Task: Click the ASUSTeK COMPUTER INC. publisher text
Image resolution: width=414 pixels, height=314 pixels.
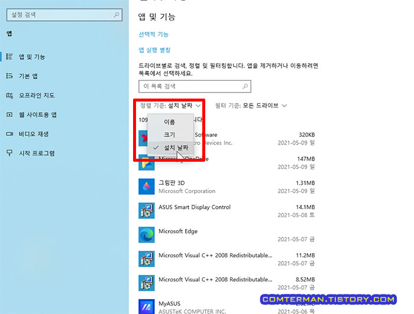Action: pyautogui.click(x=192, y=311)
